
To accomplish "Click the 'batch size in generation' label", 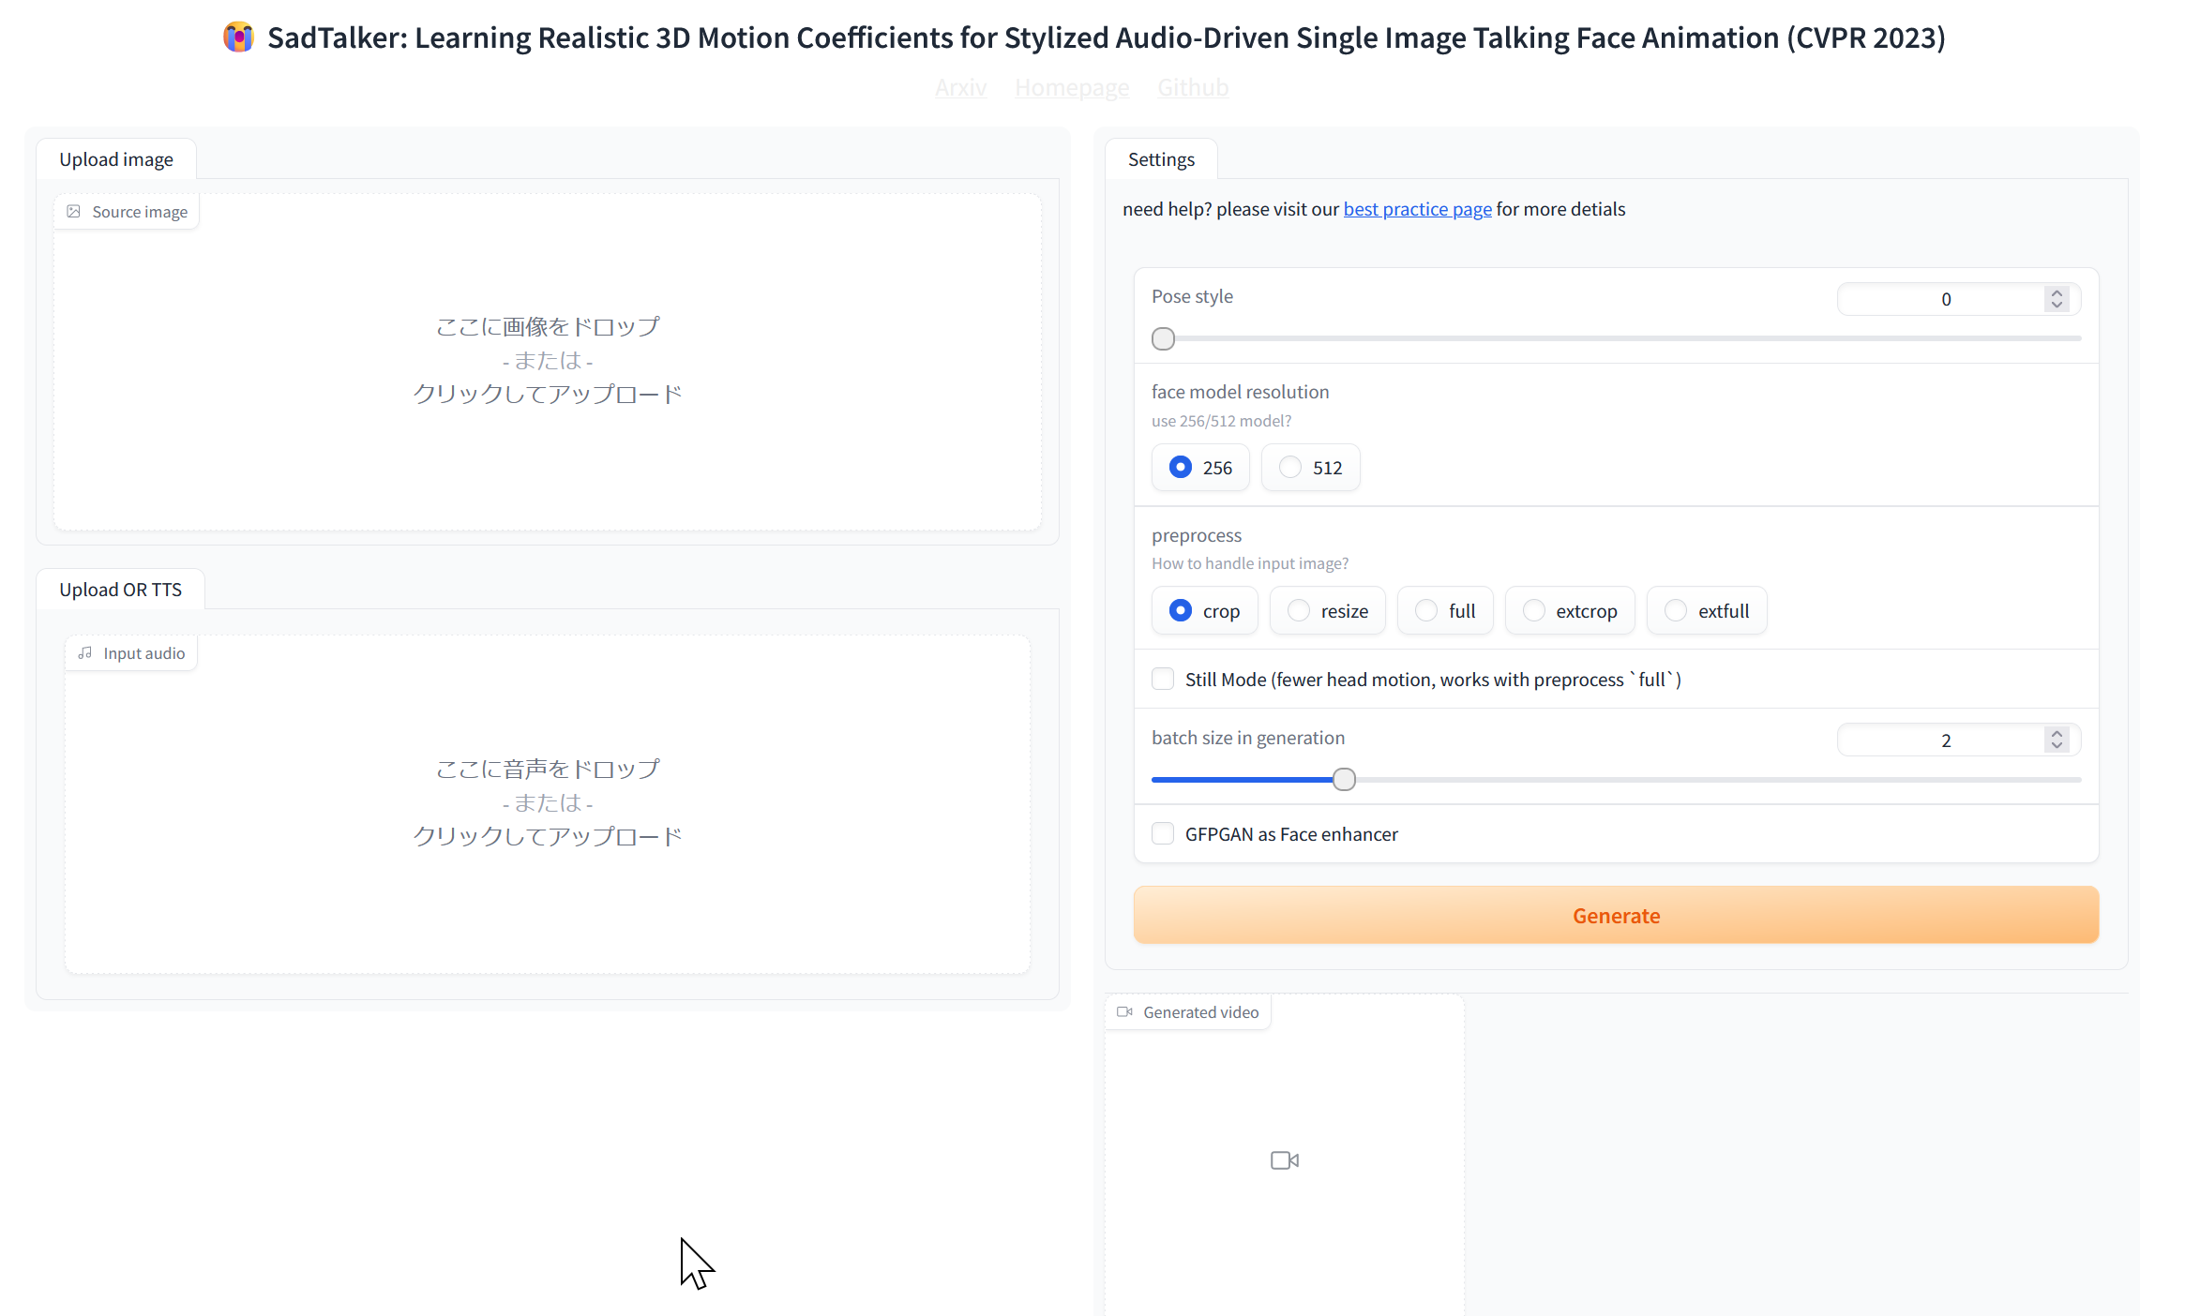I will click(1247, 738).
